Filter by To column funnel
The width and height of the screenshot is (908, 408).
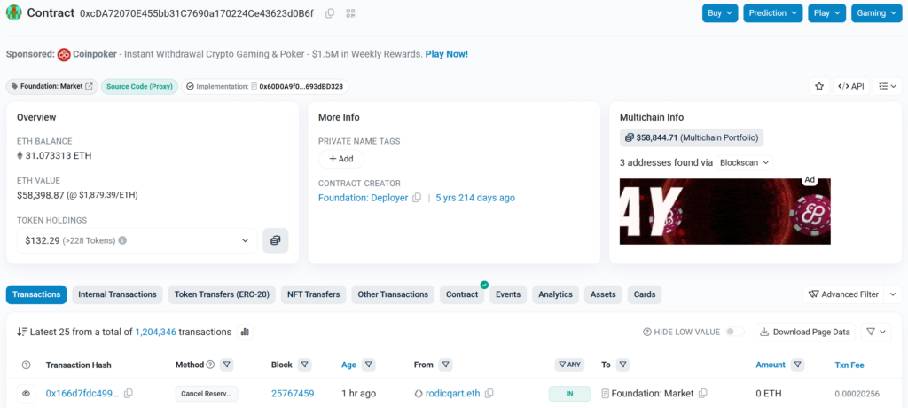click(622, 365)
